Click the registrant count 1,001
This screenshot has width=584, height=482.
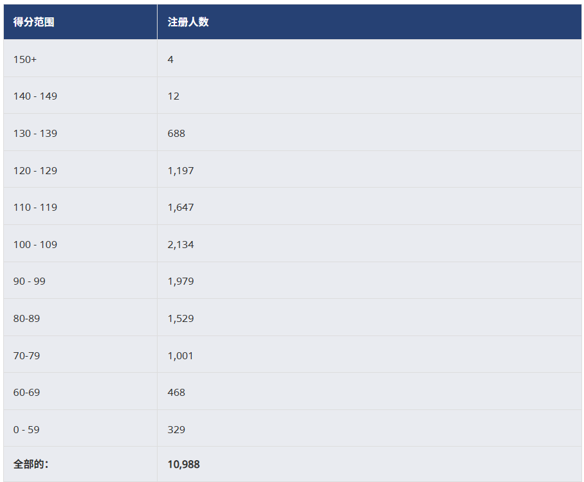pos(181,355)
